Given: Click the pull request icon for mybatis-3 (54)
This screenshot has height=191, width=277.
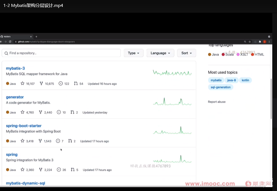Looking at the screenshot, I should [76, 84].
